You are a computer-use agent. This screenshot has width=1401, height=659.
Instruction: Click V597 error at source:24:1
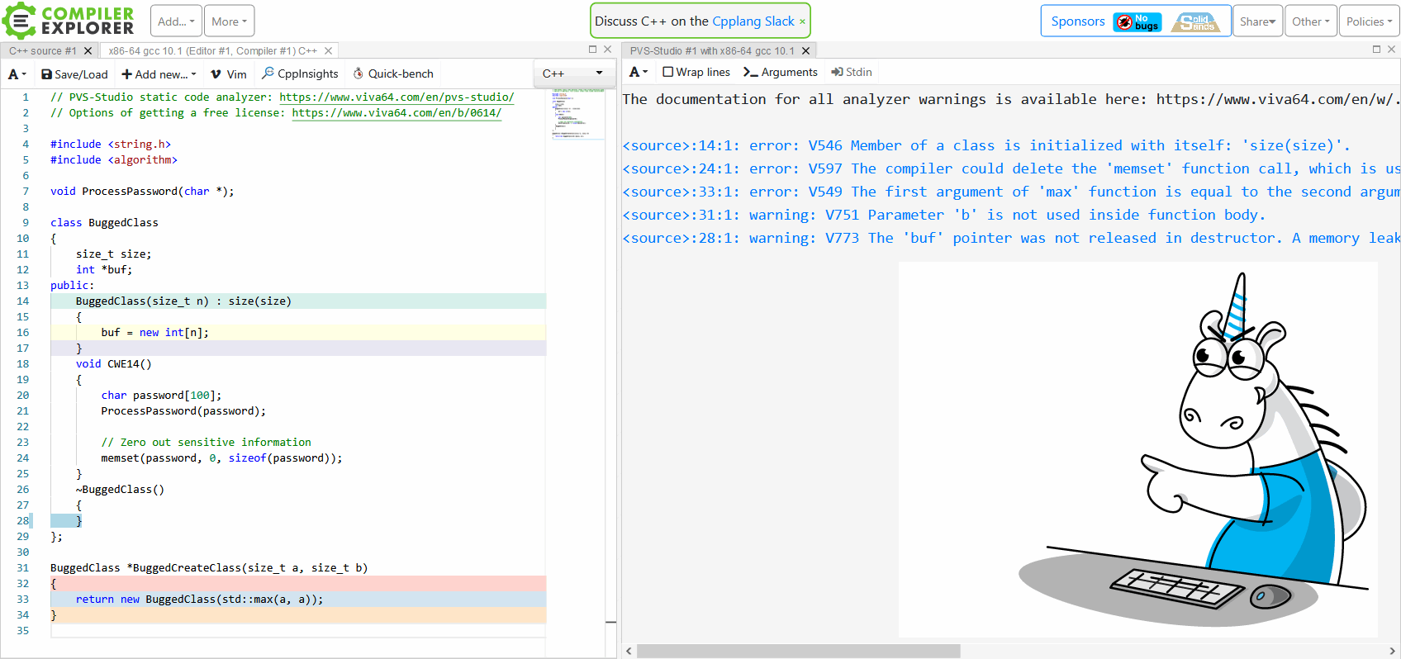pyautogui.click(x=1011, y=168)
